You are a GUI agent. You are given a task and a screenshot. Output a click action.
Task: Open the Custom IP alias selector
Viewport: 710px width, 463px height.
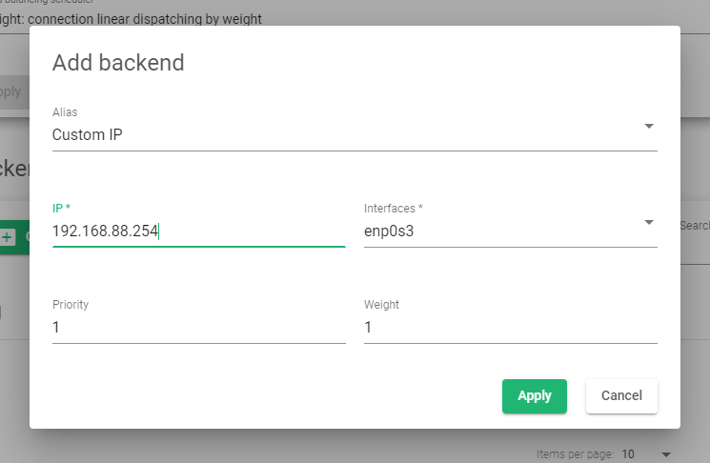tap(355, 135)
